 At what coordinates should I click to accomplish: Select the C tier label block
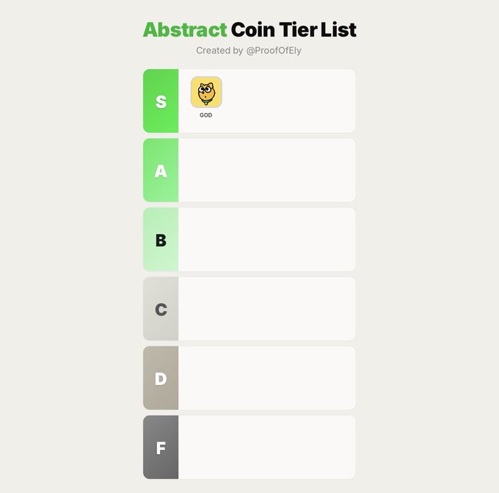[x=161, y=309]
